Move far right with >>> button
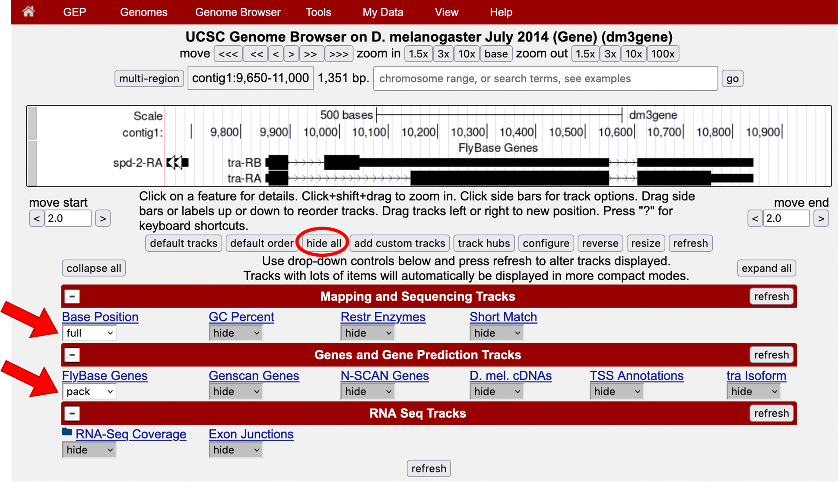 [339, 54]
